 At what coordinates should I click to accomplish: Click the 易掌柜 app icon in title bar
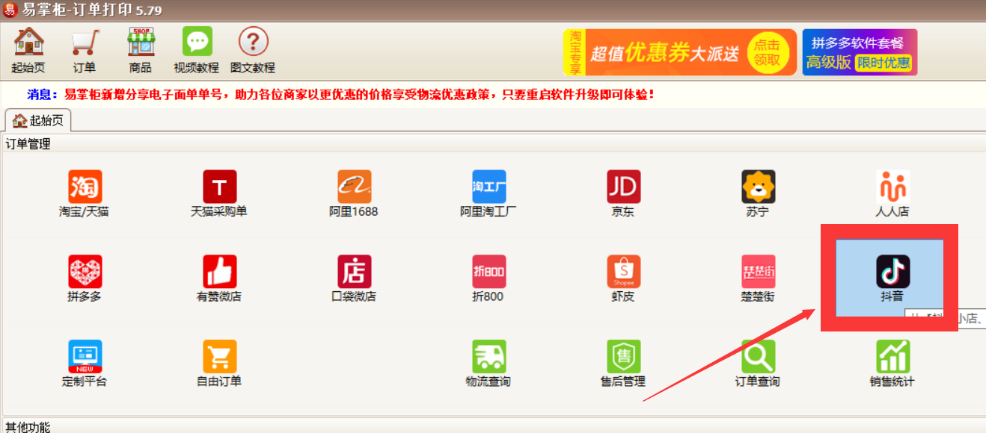(10, 10)
